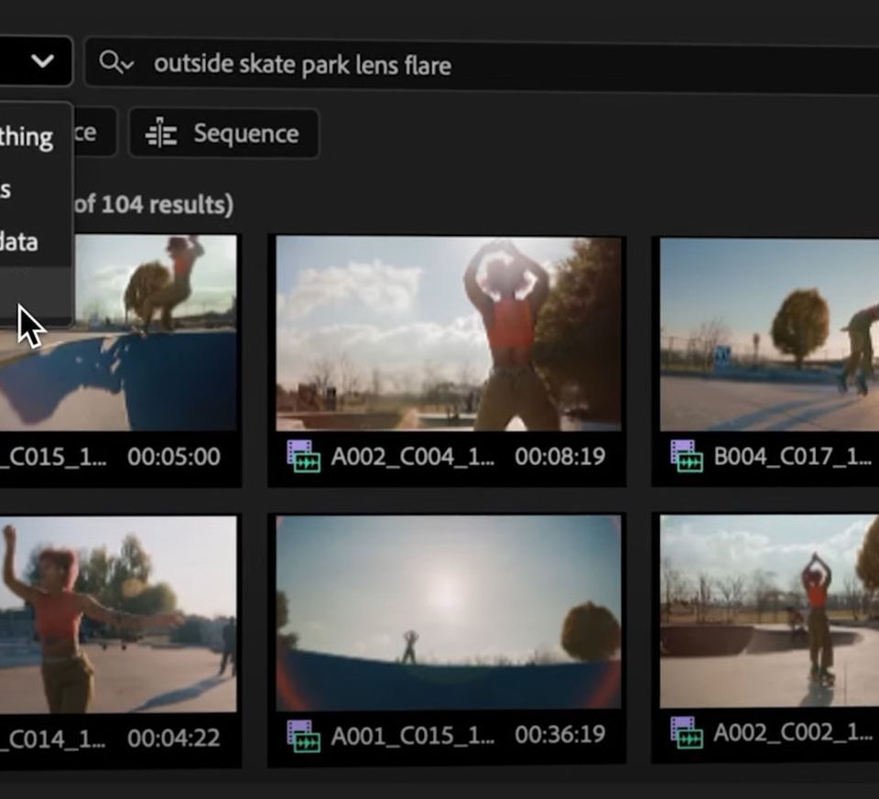
Task: Click the clip icon beside A001_C015
Action: tap(303, 736)
